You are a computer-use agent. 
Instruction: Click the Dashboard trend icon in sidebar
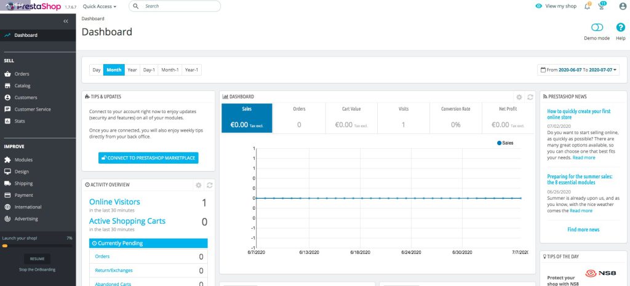(7, 35)
